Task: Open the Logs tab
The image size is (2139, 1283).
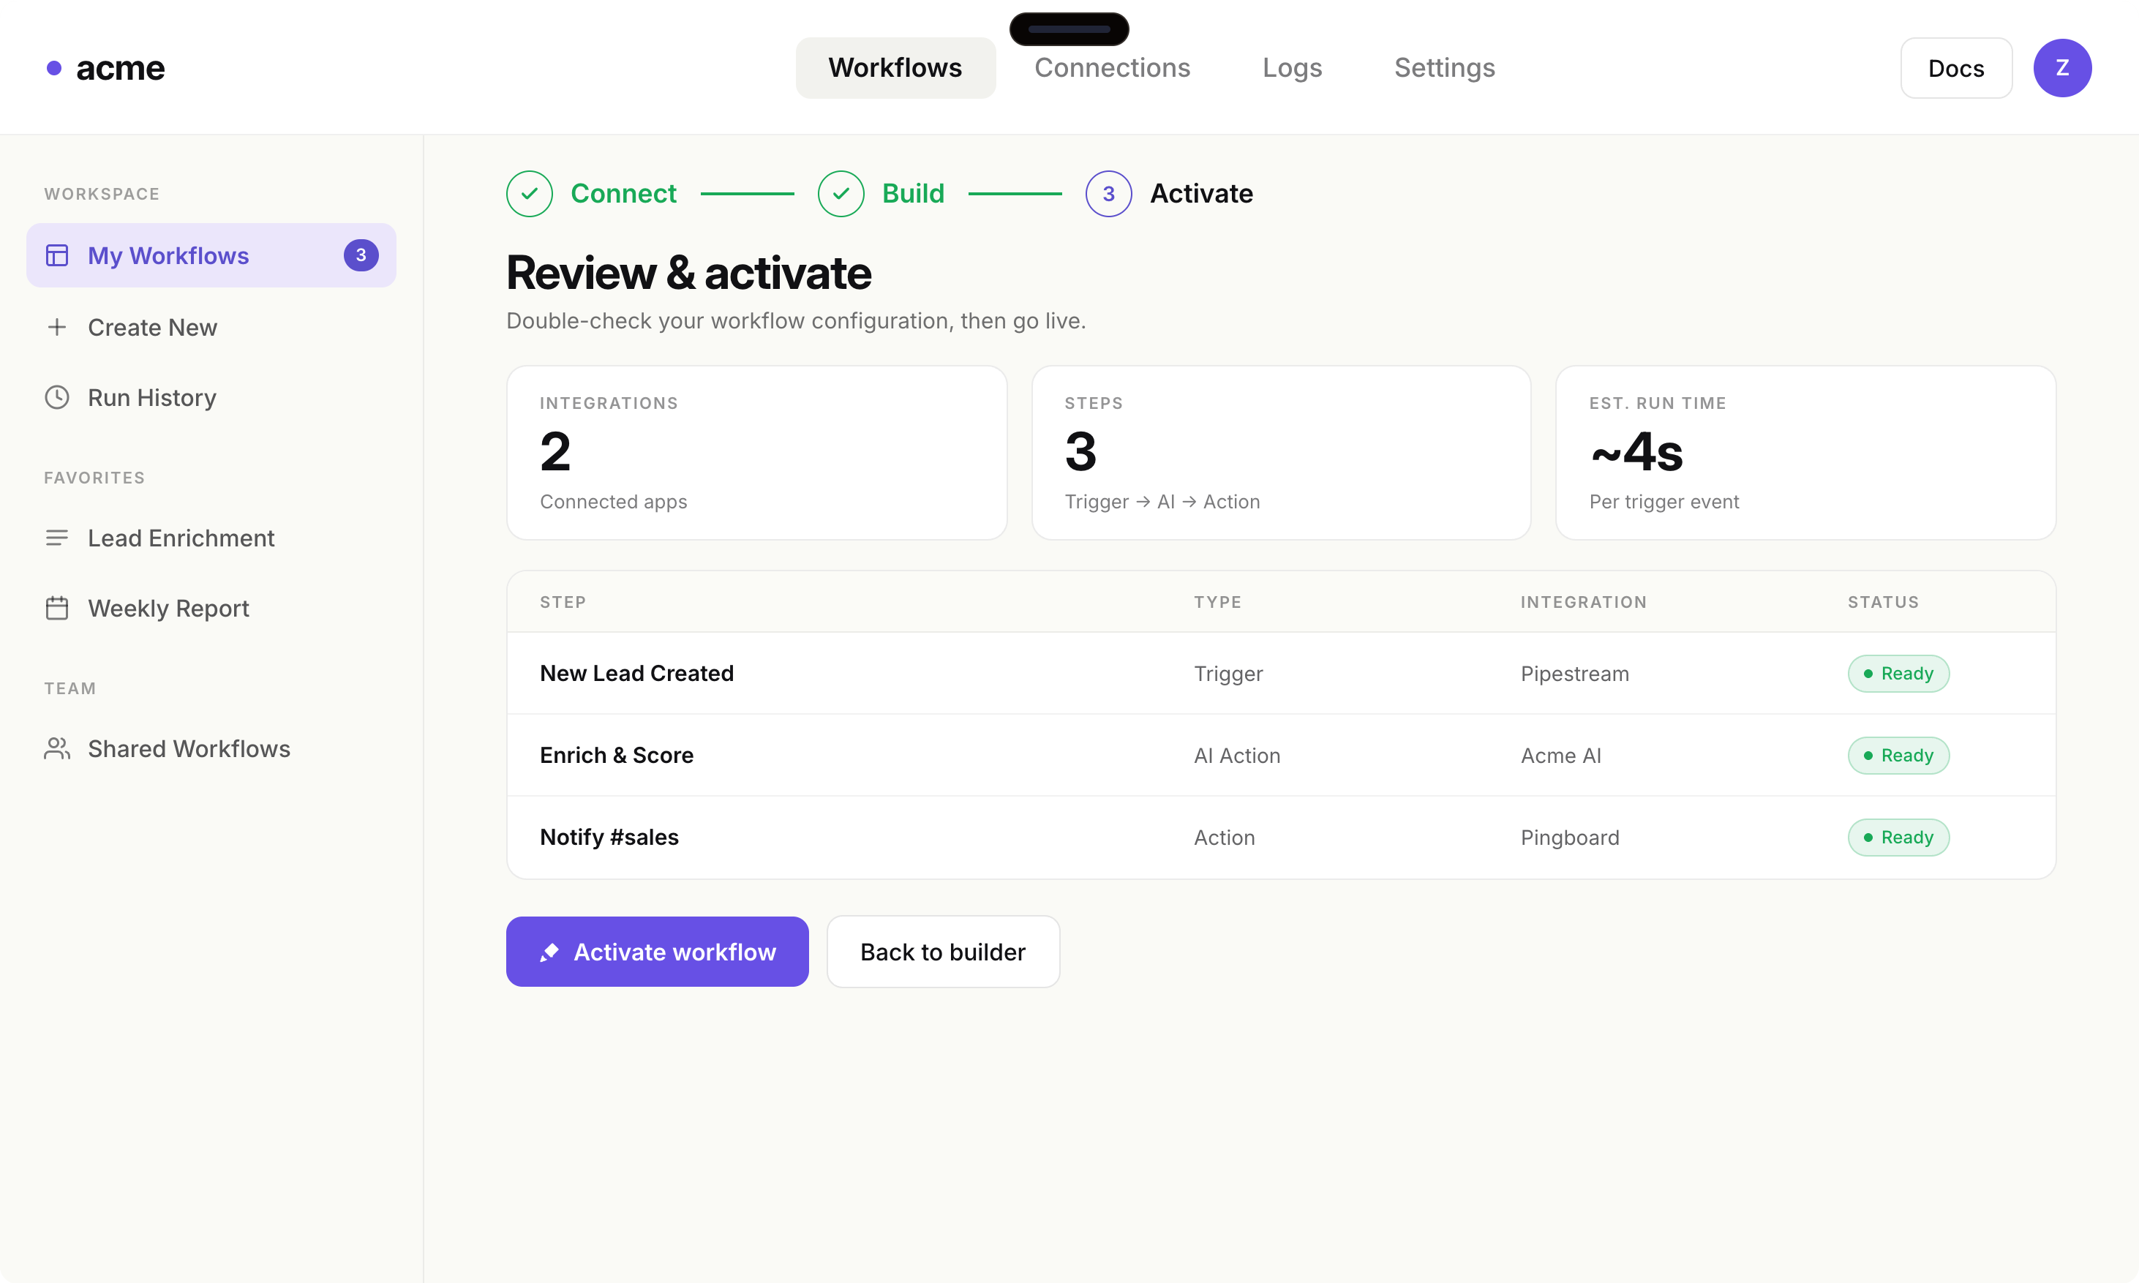Action: (x=1292, y=67)
